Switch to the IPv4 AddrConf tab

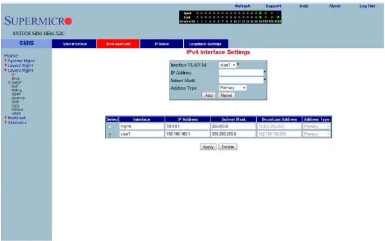pos(118,44)
